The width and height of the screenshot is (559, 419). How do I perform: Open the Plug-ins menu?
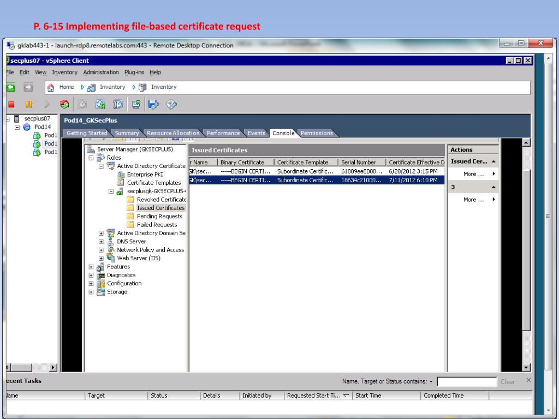(134, 73)
